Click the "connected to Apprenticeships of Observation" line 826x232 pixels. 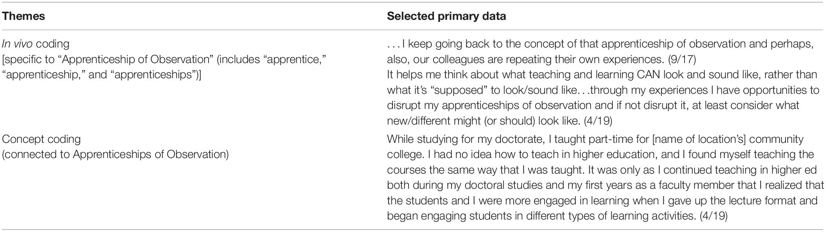point(115,154)
